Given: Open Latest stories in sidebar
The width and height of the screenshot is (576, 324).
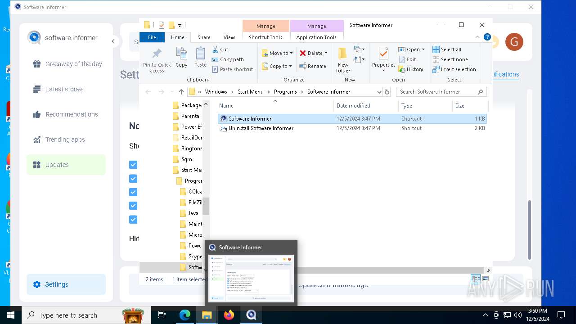Looking at the screenshot, I should click(66, 89).
